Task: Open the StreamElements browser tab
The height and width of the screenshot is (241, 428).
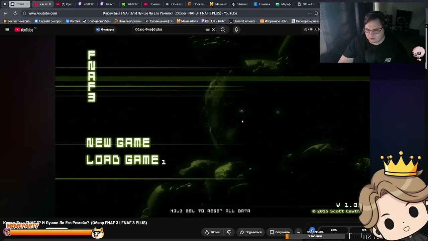Action: pyautogui.click(x=240, y=4)
